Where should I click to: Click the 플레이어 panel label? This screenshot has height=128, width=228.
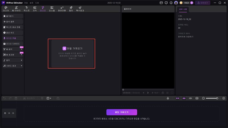tap(127, 9)
